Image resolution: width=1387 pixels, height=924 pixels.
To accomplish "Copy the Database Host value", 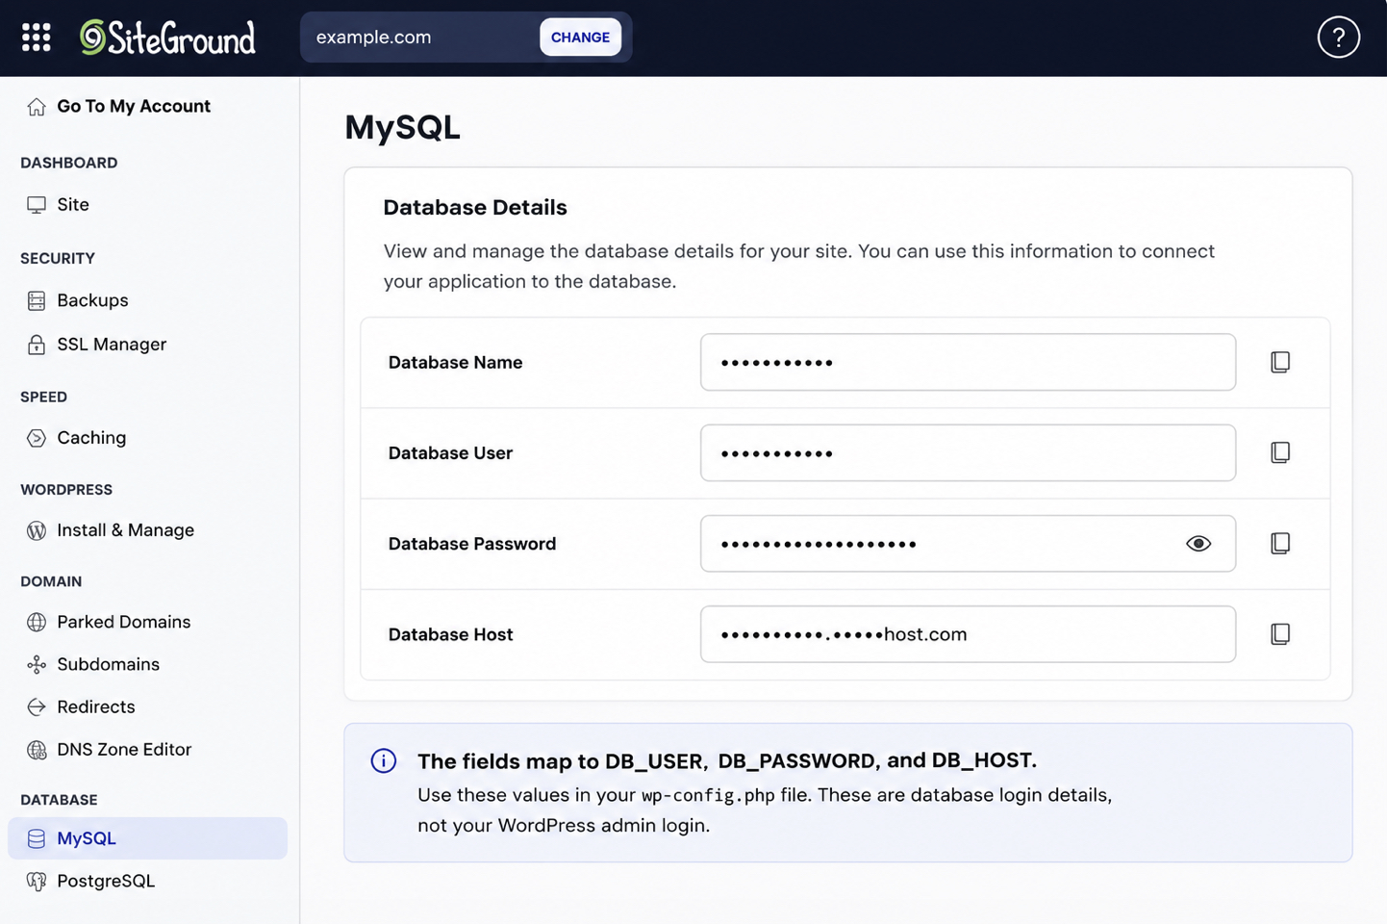I will coord(1280,633).
